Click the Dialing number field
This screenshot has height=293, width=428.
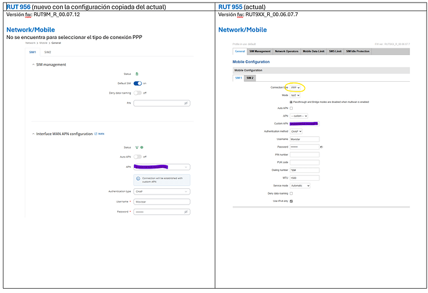(x=305, y=170)
